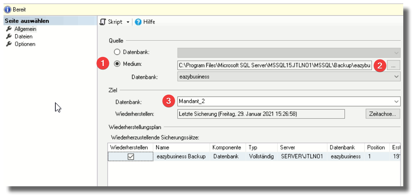Open target database Mandant_2 dropdown
The width and height of the screenshot is (412, 195).
(x=396, y=101)
